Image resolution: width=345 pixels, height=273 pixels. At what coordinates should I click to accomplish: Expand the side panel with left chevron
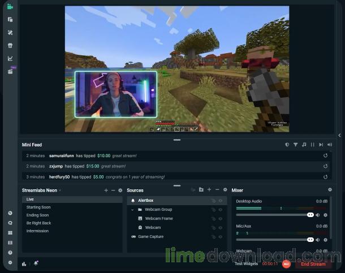340,136
